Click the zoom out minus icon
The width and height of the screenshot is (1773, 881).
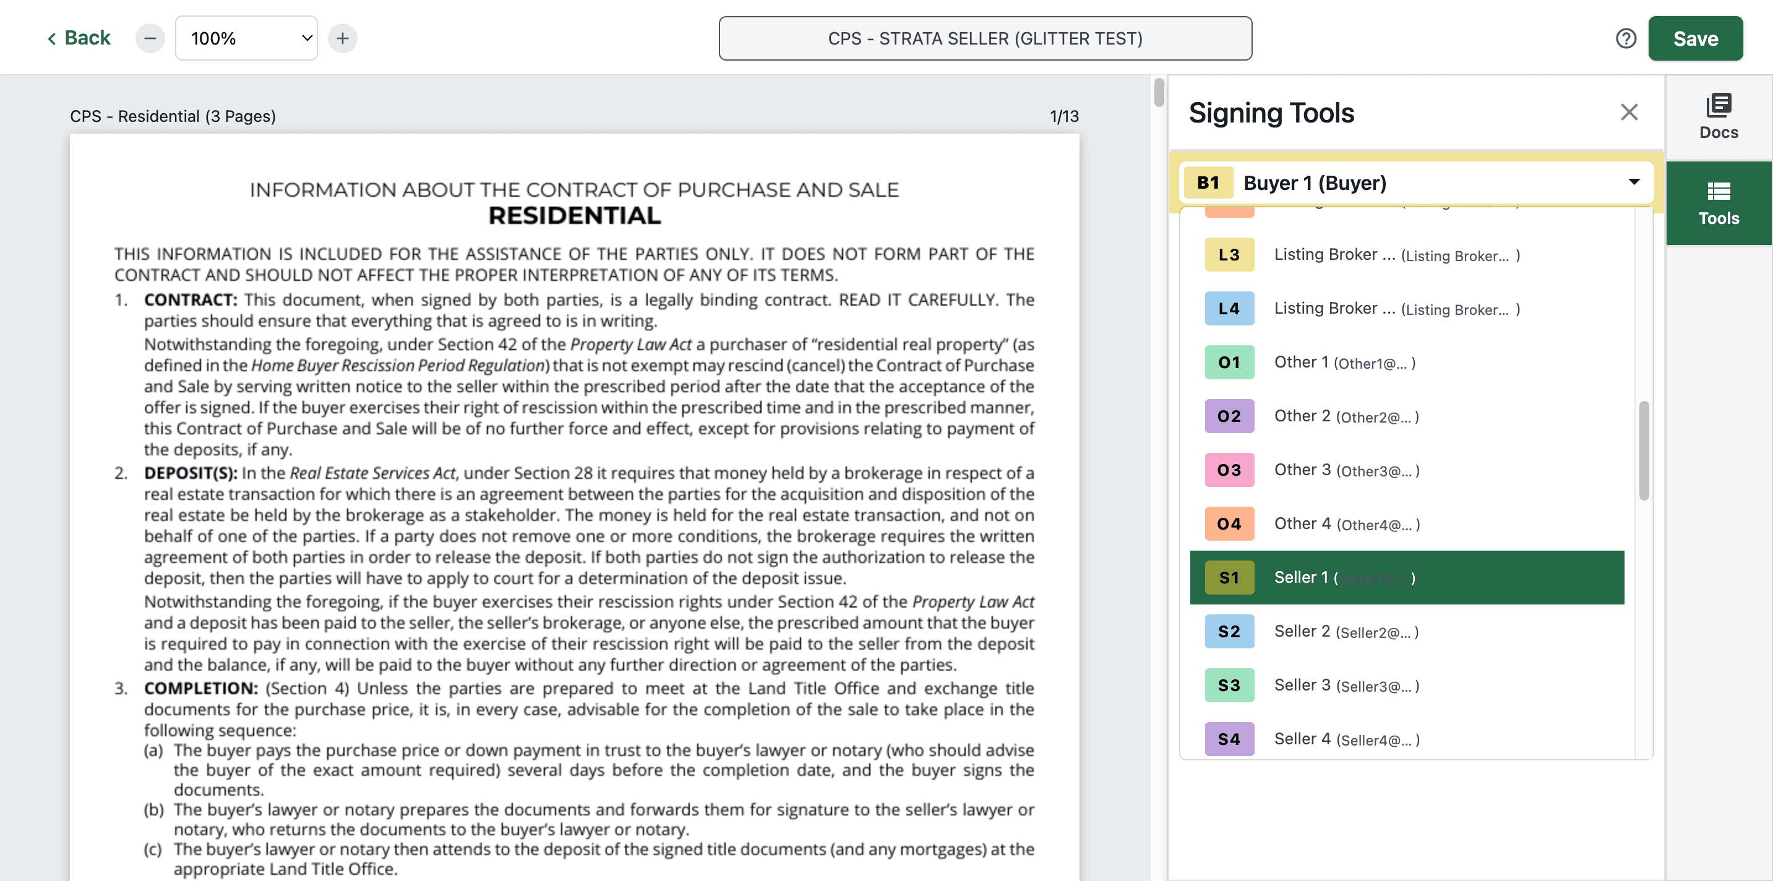(150, 38)
